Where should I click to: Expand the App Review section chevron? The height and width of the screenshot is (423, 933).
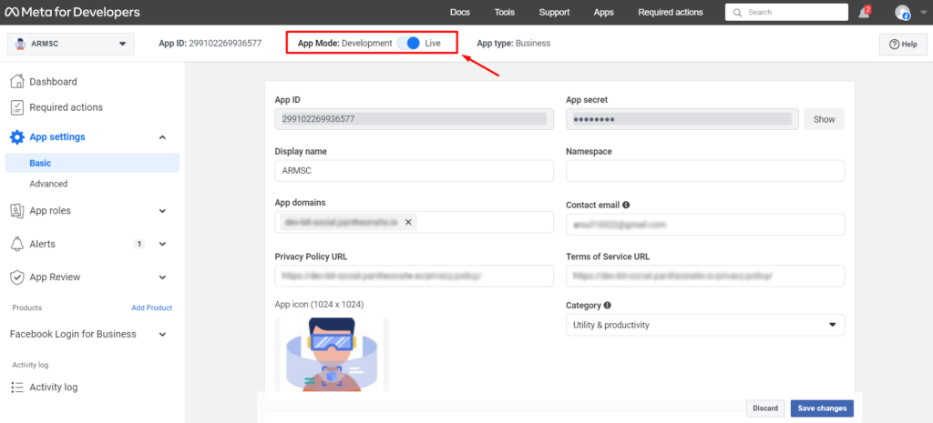click(162, 277)
